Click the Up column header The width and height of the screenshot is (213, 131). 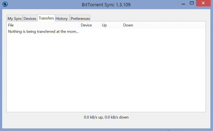pos(111,25)
